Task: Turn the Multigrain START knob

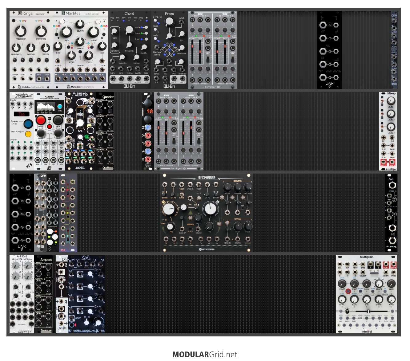Action: tap(342, 283)
